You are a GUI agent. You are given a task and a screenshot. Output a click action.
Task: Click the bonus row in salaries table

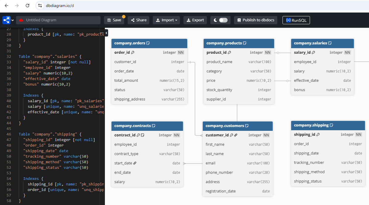[x=323, y=90]
